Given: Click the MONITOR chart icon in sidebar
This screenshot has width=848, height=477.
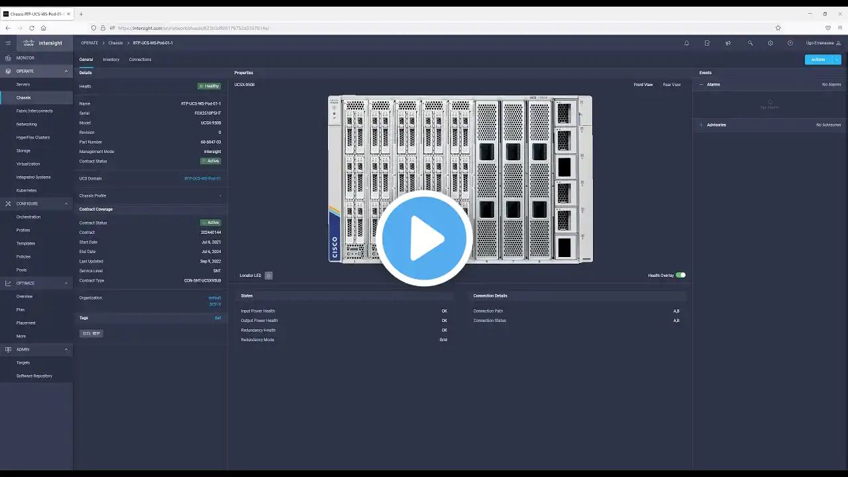Looking at the screenshot, I should 8,58.
